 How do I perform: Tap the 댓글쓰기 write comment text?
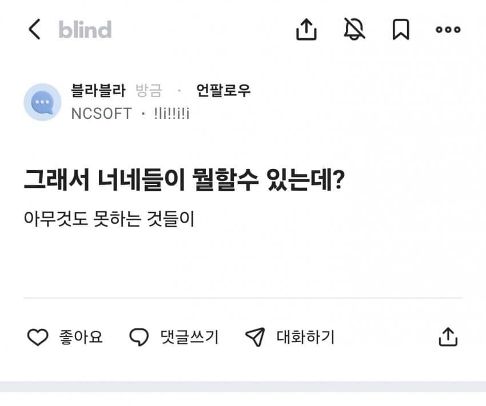click(190, 337)
